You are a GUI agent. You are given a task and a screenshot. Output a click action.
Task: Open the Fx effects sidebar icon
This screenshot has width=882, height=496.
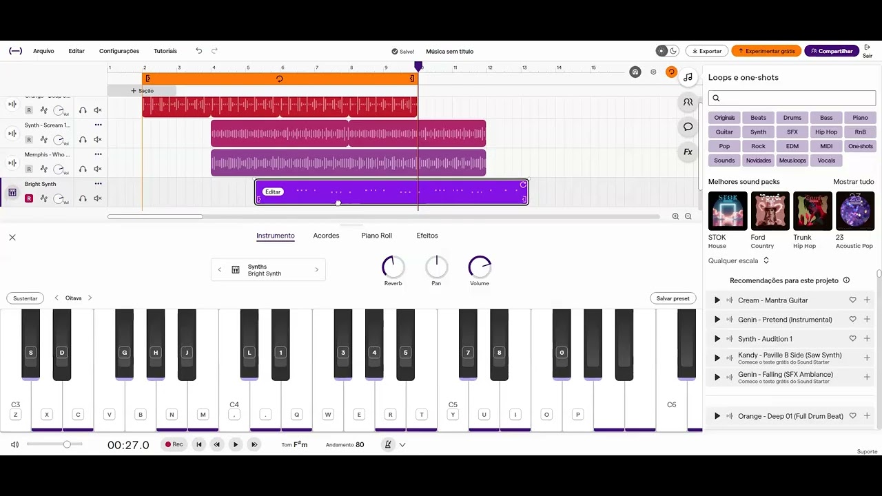point(688,152)
